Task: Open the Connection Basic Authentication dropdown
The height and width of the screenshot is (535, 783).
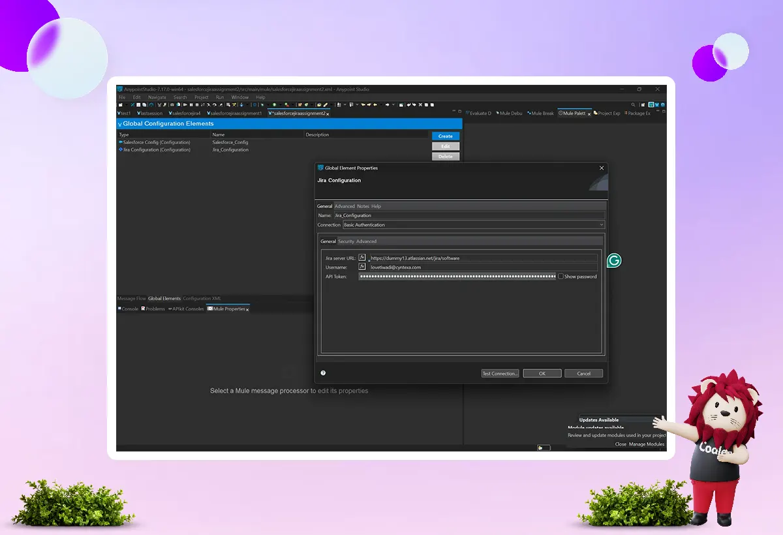Action: tap(474, 224)
